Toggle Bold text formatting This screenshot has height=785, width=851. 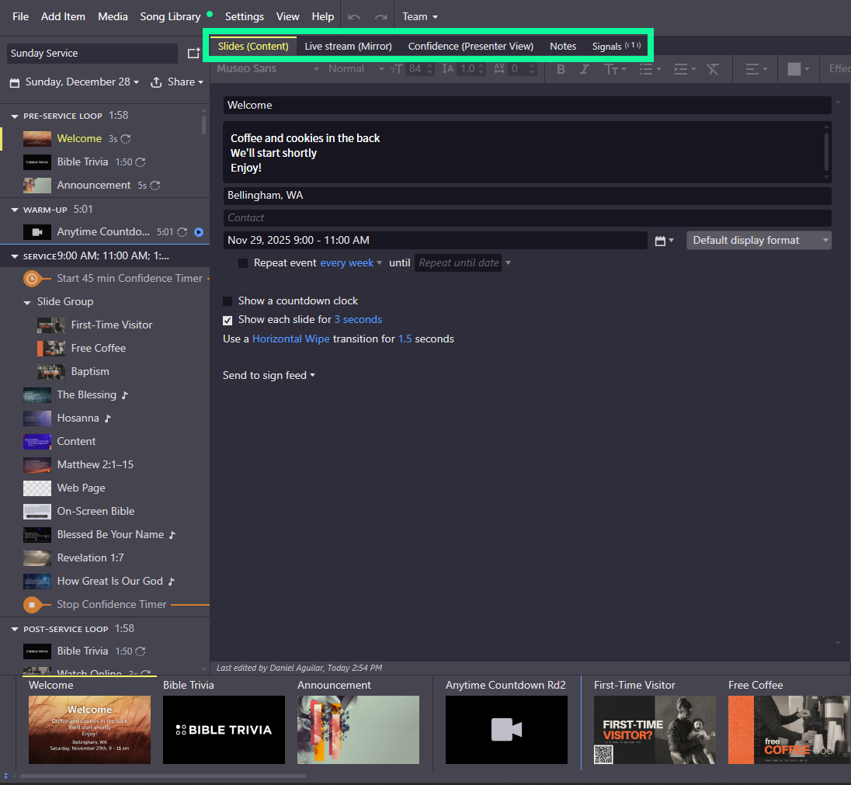pos(561,69)
